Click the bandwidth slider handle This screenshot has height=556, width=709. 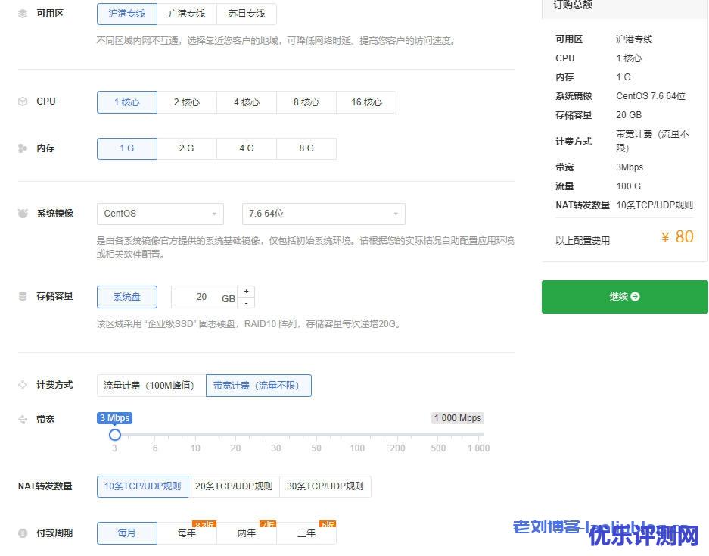click(115, 435)
